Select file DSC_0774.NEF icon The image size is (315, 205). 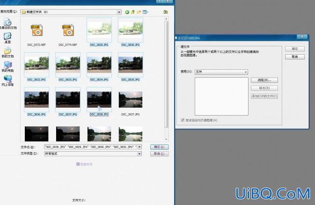click(68, 30)
